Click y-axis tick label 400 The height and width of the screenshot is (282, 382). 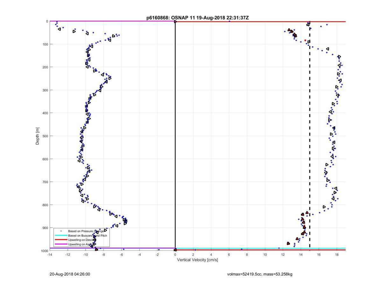pos(45,113)
